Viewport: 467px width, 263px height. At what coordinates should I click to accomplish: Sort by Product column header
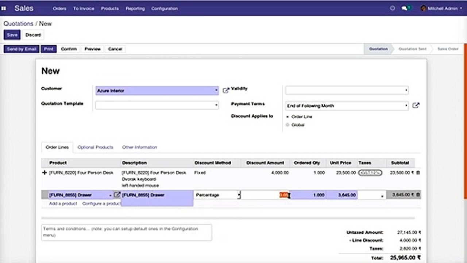tap(58, 163)
